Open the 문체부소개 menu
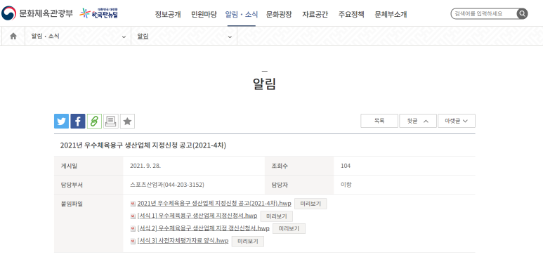This screenshot has height=262, width=543. 391,15
